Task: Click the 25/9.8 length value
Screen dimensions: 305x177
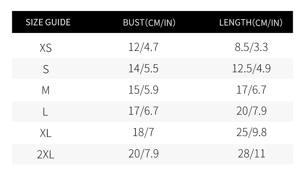Action: click(x=252, y=132)
